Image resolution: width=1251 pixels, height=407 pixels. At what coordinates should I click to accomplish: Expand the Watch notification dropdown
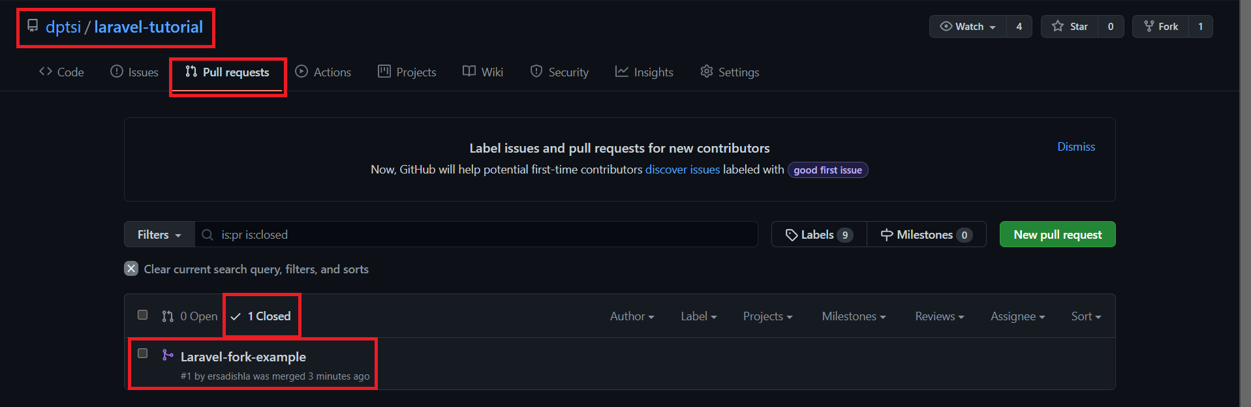coord(968,27)
